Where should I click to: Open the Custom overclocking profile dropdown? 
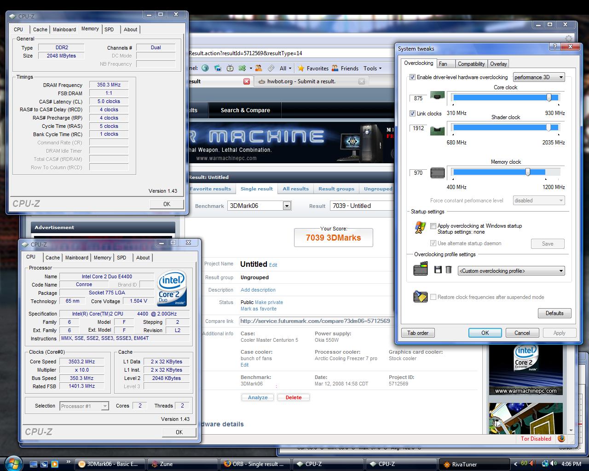511,271
